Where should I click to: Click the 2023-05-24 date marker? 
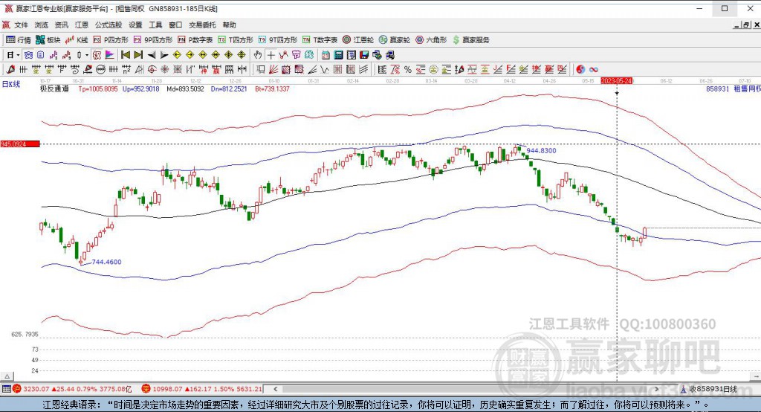[617, 80]
